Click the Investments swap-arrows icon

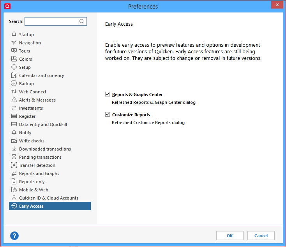[14, 108]
